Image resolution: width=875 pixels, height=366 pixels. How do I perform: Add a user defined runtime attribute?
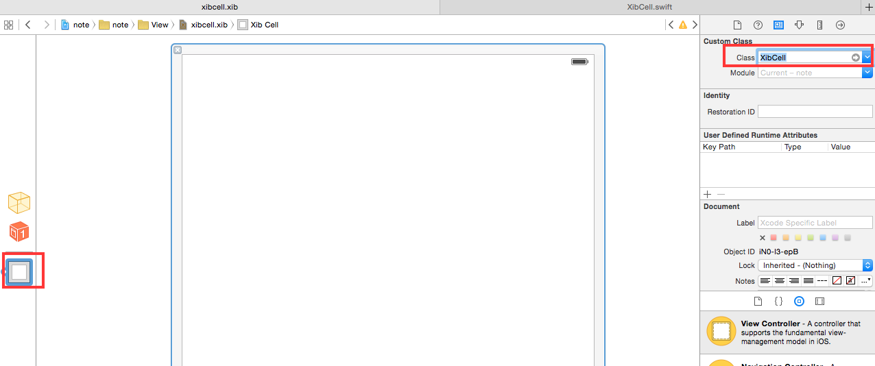point(708,195)
